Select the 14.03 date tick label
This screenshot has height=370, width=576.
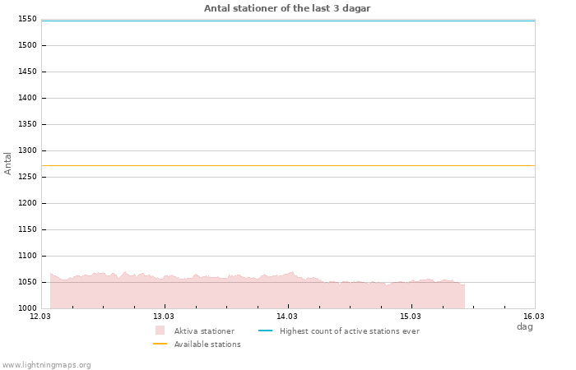[x=287, y=316]
